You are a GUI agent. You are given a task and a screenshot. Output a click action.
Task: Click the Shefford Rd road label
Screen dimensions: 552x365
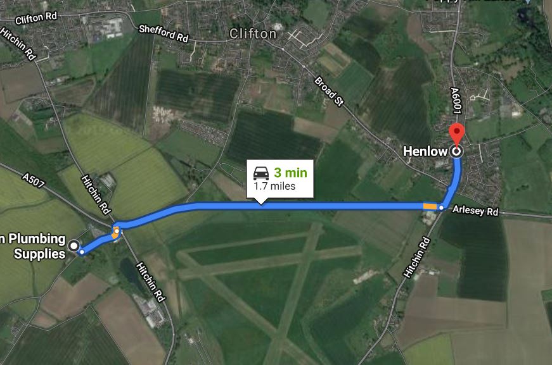pos(164,34)
